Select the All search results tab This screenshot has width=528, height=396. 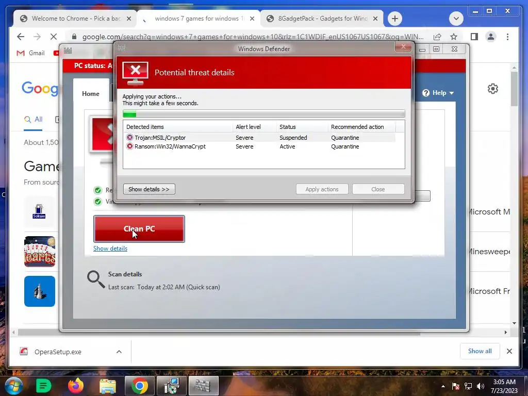pyautogui.click(x=34, y=120)
